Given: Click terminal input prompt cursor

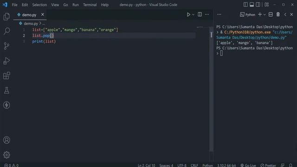Looking at the screenshot, I should (221, 53).
